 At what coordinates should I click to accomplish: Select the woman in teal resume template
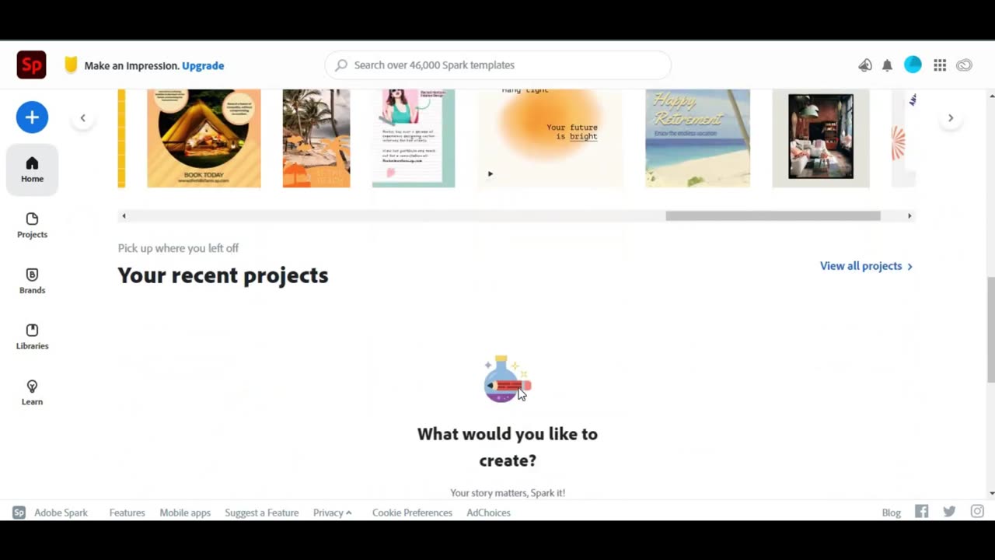414,138
